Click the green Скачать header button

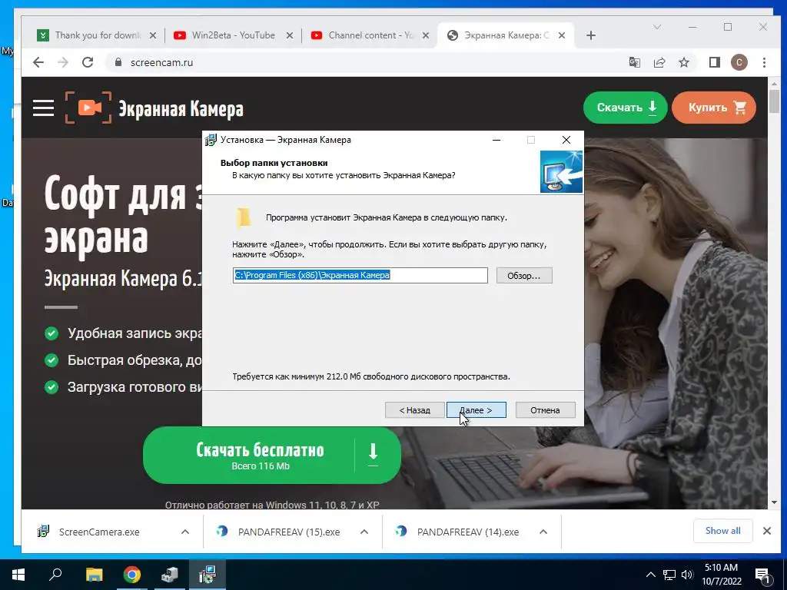click(x=626, y=108)
